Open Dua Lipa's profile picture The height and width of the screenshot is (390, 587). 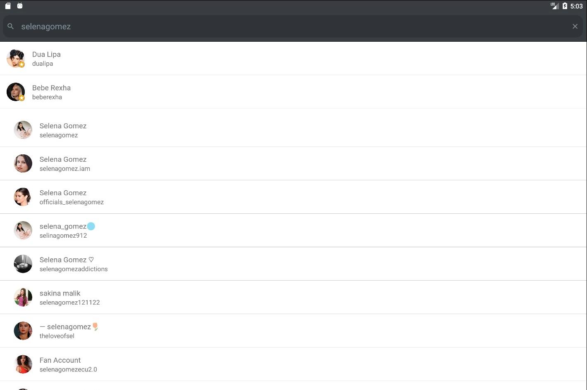[x=16, y=58]
